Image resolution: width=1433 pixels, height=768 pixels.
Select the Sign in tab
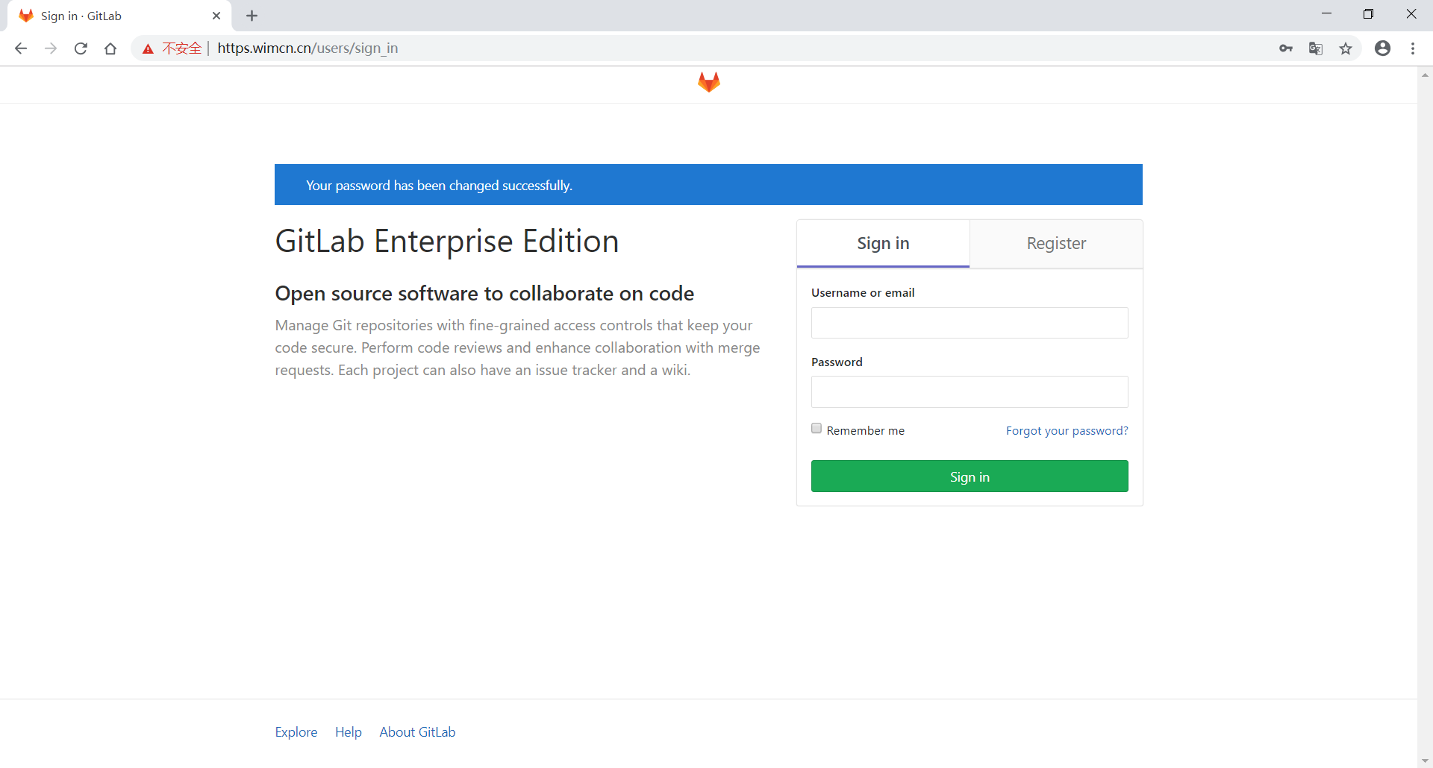point(882,243)
